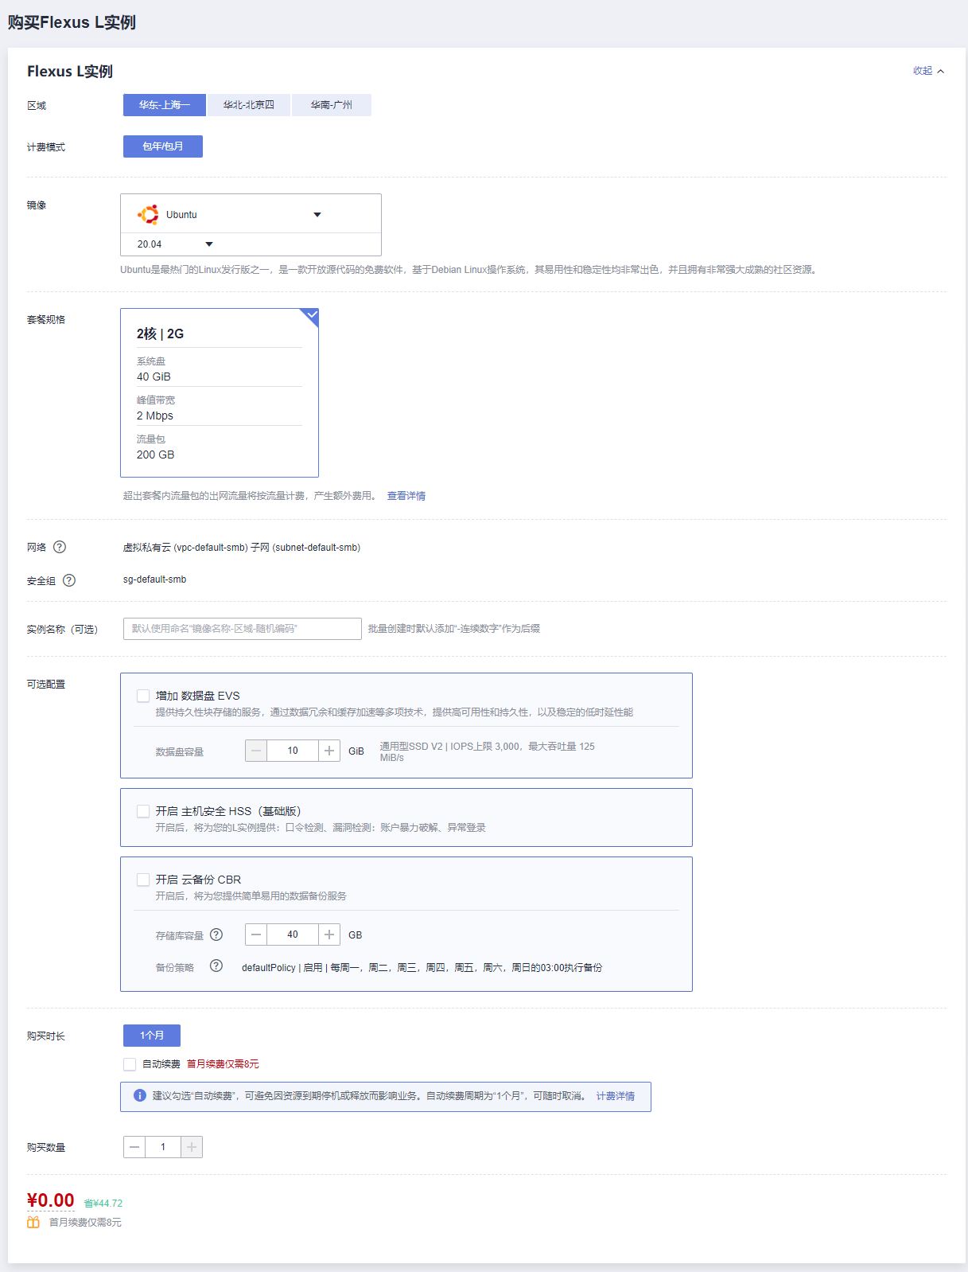Click the 虚拟私有云 vpc-default-smb network text
The height and width of the screenshot is (1272, 968).
tap(242, 548)
